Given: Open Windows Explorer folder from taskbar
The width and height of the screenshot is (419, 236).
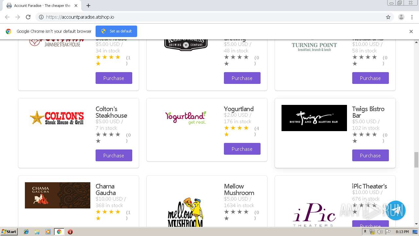Looking at the screenshot, I should pos(37,232).
